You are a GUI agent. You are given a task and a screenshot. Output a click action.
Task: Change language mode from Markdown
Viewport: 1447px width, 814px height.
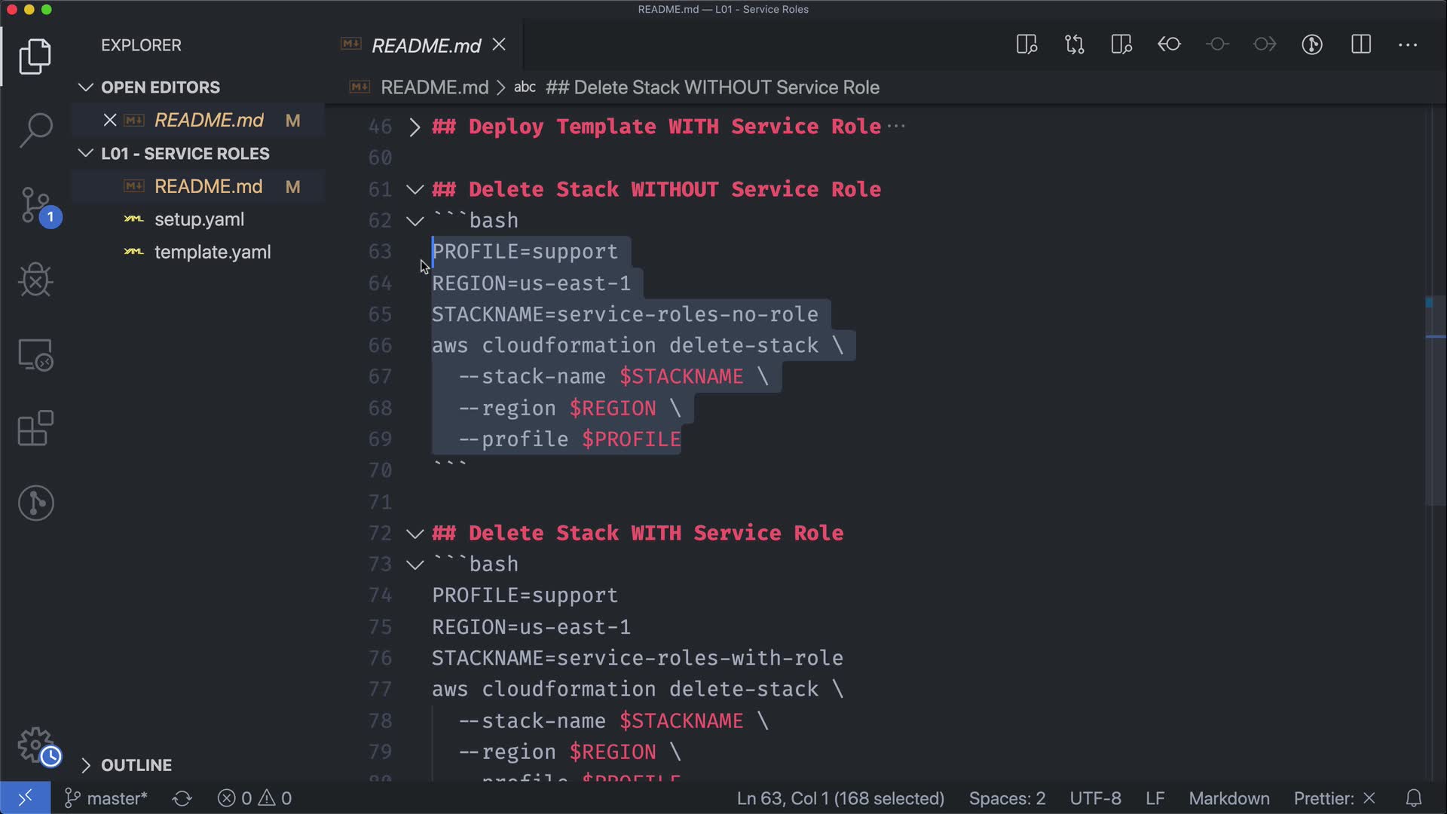click(1228, 798)
